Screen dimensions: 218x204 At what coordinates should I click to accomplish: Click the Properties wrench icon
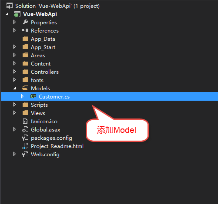25,22
